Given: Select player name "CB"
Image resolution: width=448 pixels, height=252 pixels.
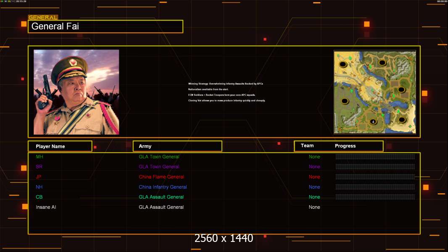Looking at the screenshot, I should [39, 197].
